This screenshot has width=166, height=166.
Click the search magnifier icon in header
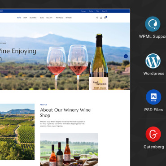(x=97, y=17)
